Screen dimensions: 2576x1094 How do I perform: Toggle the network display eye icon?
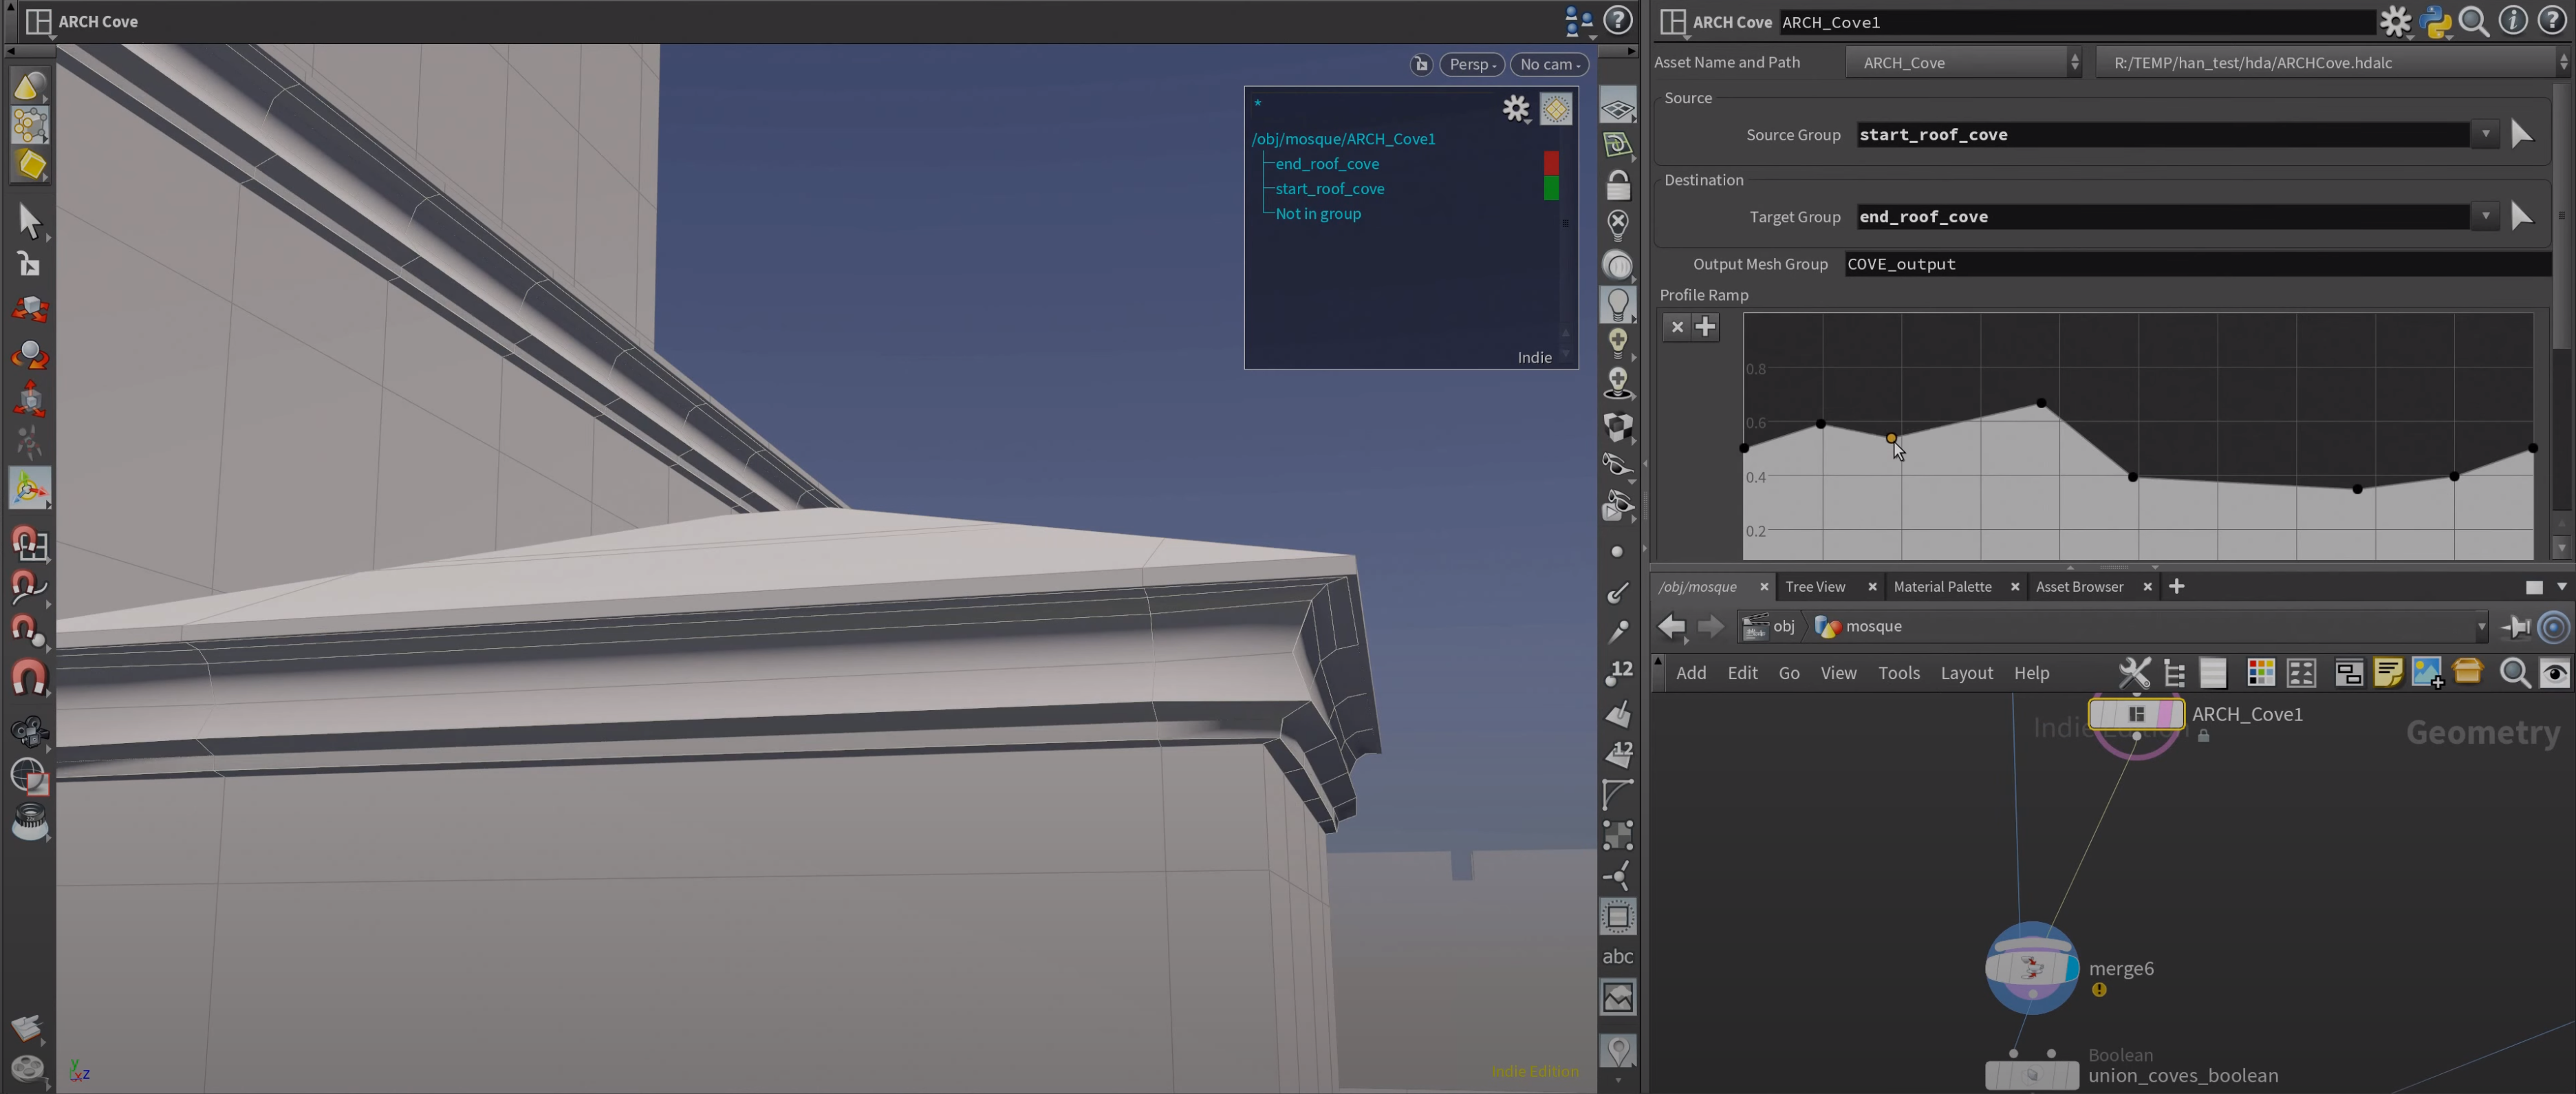tap(2554, 673)
